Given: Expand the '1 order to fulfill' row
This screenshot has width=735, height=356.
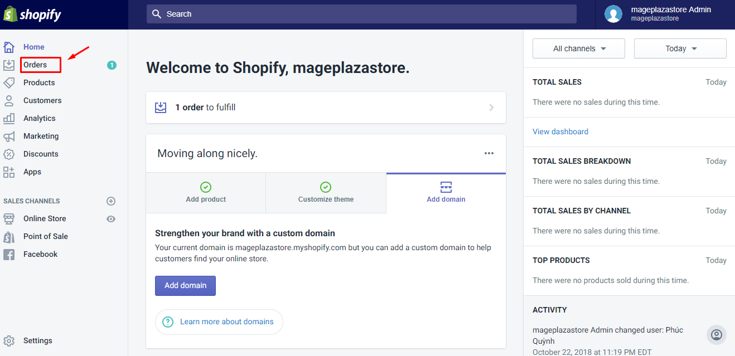Looking at the screenshot, I should tap(326, 107).
